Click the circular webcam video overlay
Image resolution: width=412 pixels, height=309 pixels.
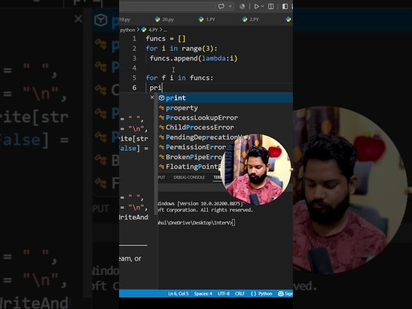pos(256,169)
